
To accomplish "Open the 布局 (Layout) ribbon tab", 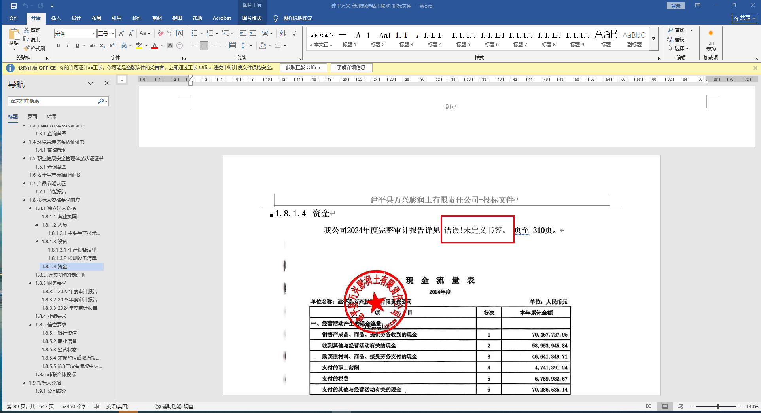I will [97, 18].
